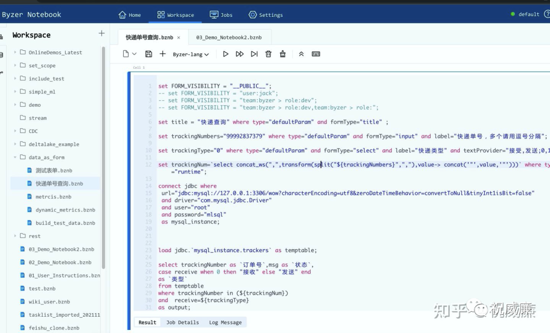Expand the OnlineDemos_Latest folder
This screenshot has width=550, height=333.
point(15,52)
